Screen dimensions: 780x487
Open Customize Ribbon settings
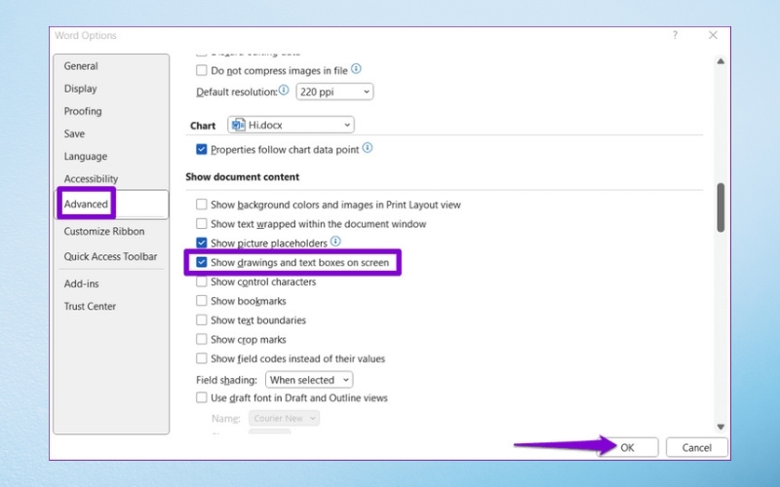click(104, 231)
